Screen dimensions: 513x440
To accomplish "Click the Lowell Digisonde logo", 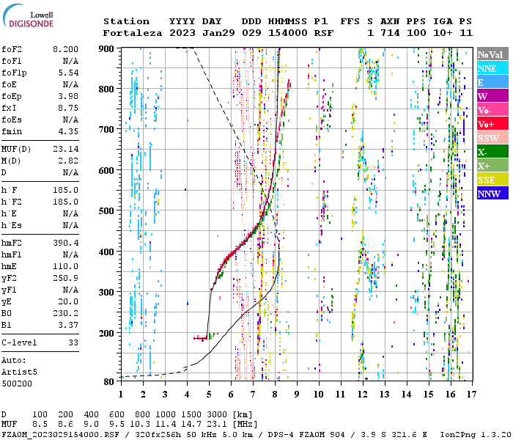I will point(28,16).
